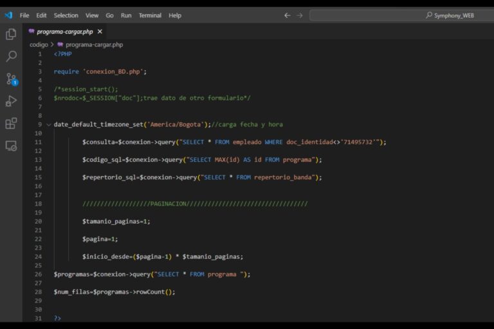The image size is (494, 329).
Task: Click the 'conexion_BD.php' string
Action: pos(113,72)
